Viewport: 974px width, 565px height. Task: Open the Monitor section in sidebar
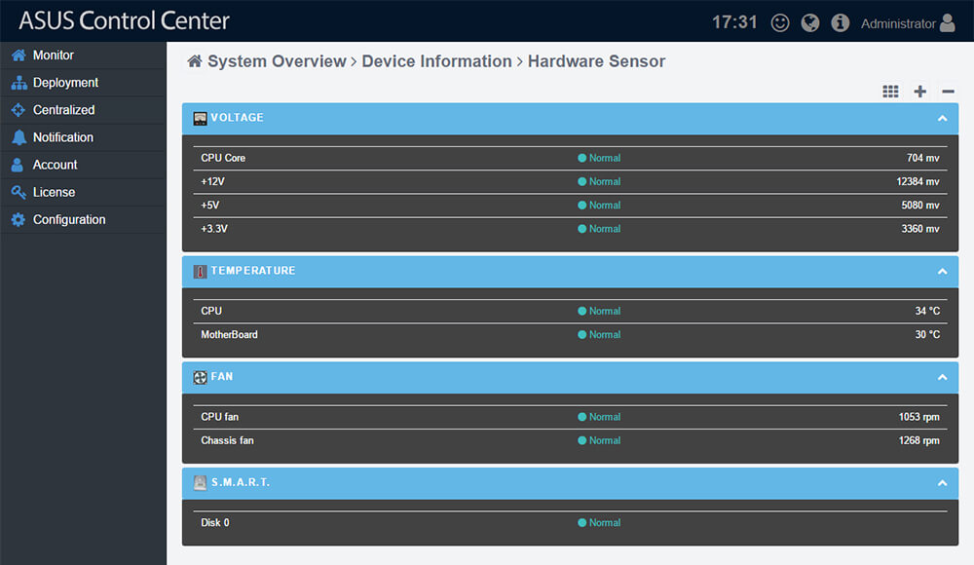coord(55,56)
